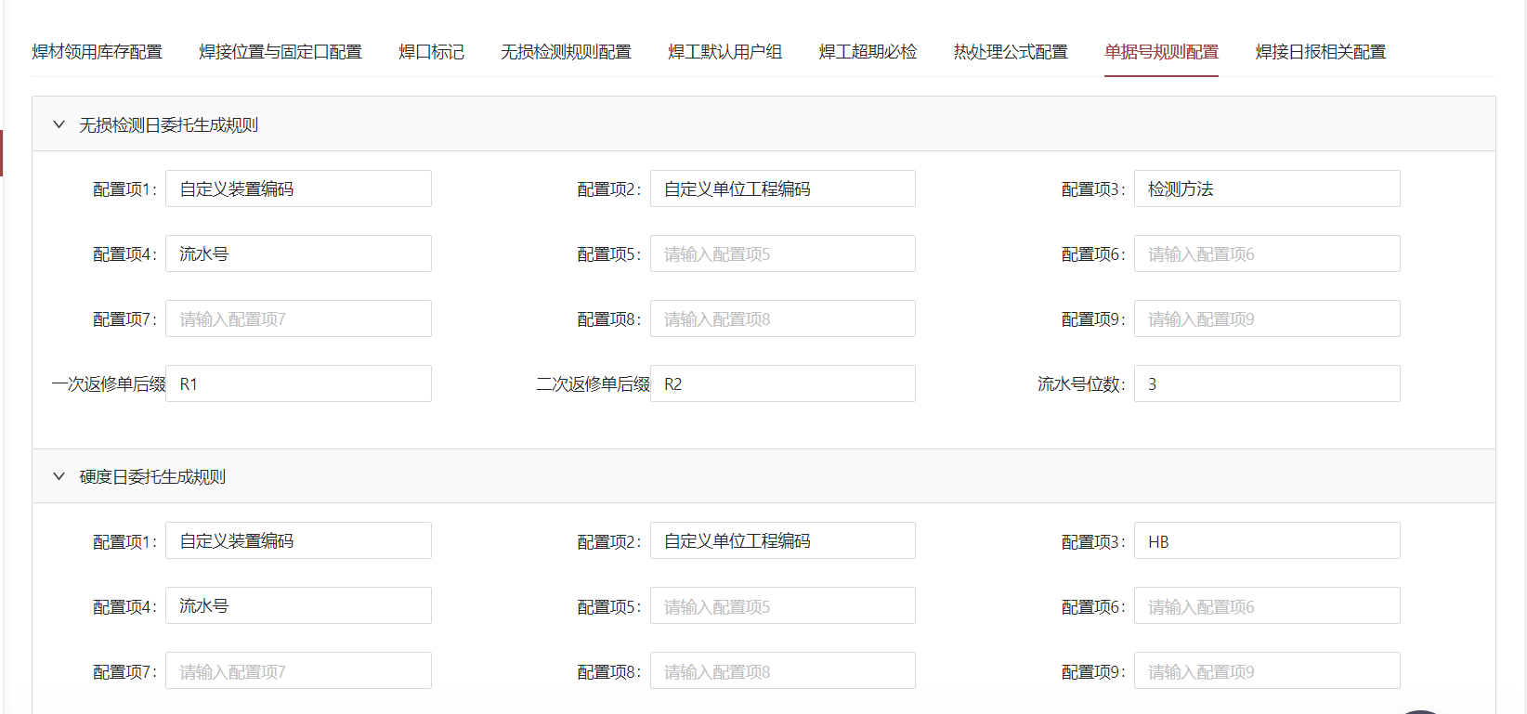Image resolution: width=1527 pixels, height=714 pixels.
Task: Click empty 配置项9 field in 无损检测日委托生成规则 section
Action: pyautogui.click(x=1267, y=318)
